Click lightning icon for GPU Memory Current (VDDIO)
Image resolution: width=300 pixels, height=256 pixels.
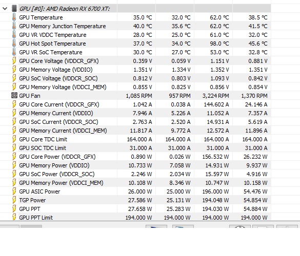pos(14,113)
